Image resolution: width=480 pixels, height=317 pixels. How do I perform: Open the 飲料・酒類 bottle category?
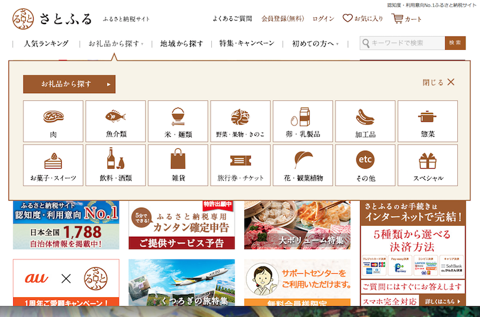point(116,165)
